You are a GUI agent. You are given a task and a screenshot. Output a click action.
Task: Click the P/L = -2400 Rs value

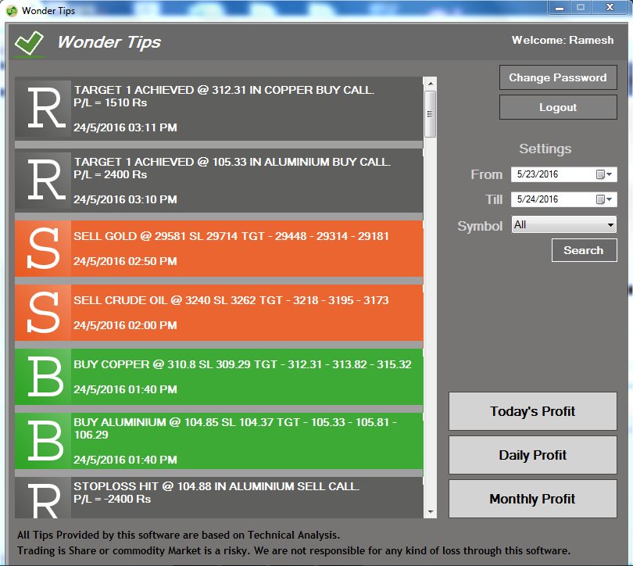pos(113,500)
